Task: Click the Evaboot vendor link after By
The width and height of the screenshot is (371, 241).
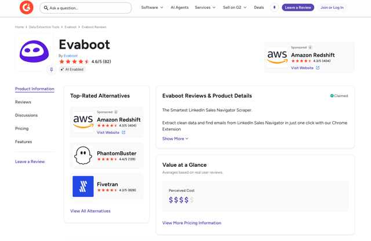Action: coord(71,56)
